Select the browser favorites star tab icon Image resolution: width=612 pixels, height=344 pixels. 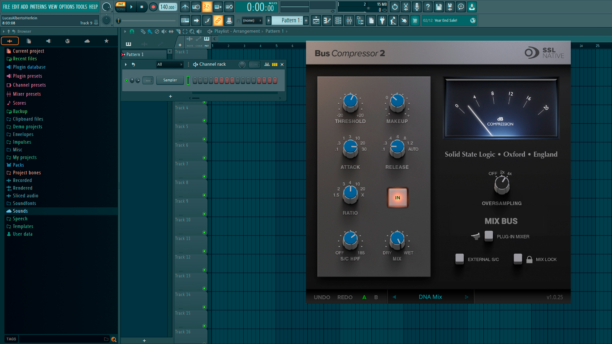click(x=106, y=41)
